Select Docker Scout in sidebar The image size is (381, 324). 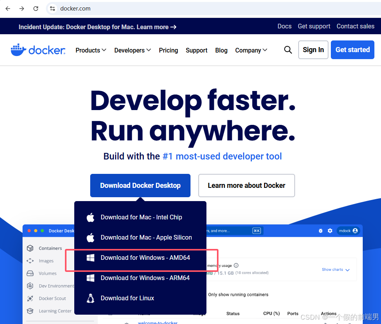coord(52,298)
